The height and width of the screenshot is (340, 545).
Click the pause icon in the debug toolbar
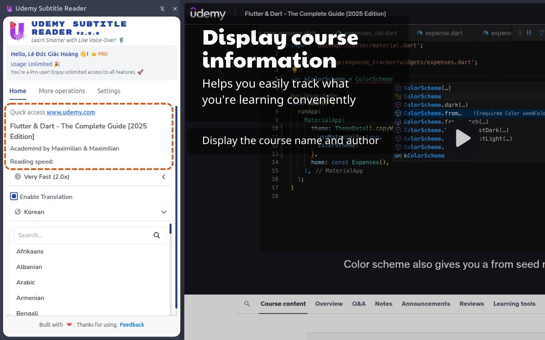click(x=529, y=33)
